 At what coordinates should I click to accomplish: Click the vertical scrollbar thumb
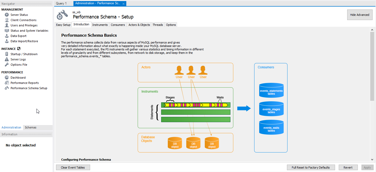pyautogui.click(x=372, y=66)
